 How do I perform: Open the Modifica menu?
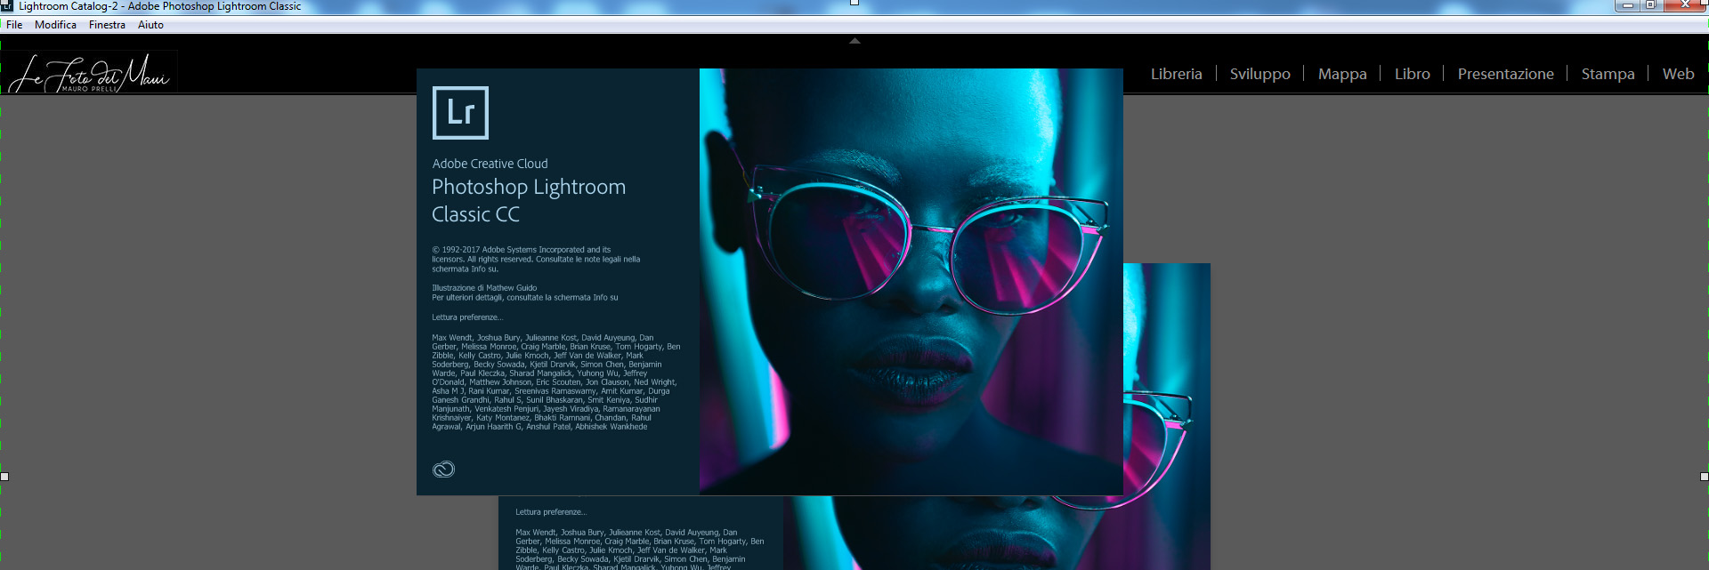[55, 25]
